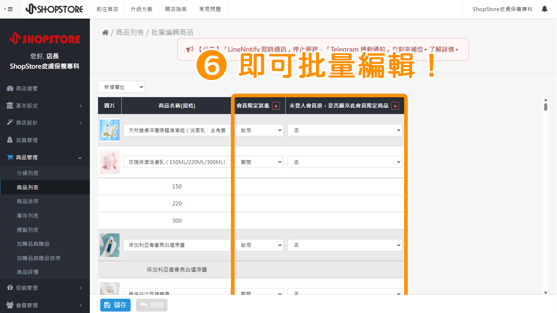The image size is (557, 313).
Task: Select 商品列表 submenu item
Action: [x=45, y=187]
